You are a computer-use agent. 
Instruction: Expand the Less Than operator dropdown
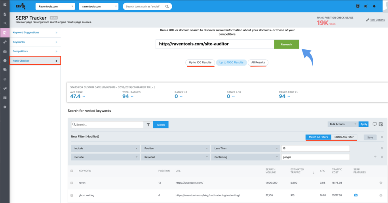(x=244, y=148)
